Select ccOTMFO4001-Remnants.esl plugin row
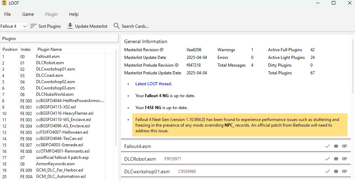Screen dimensions: 355x181 [x=53, y=151]
